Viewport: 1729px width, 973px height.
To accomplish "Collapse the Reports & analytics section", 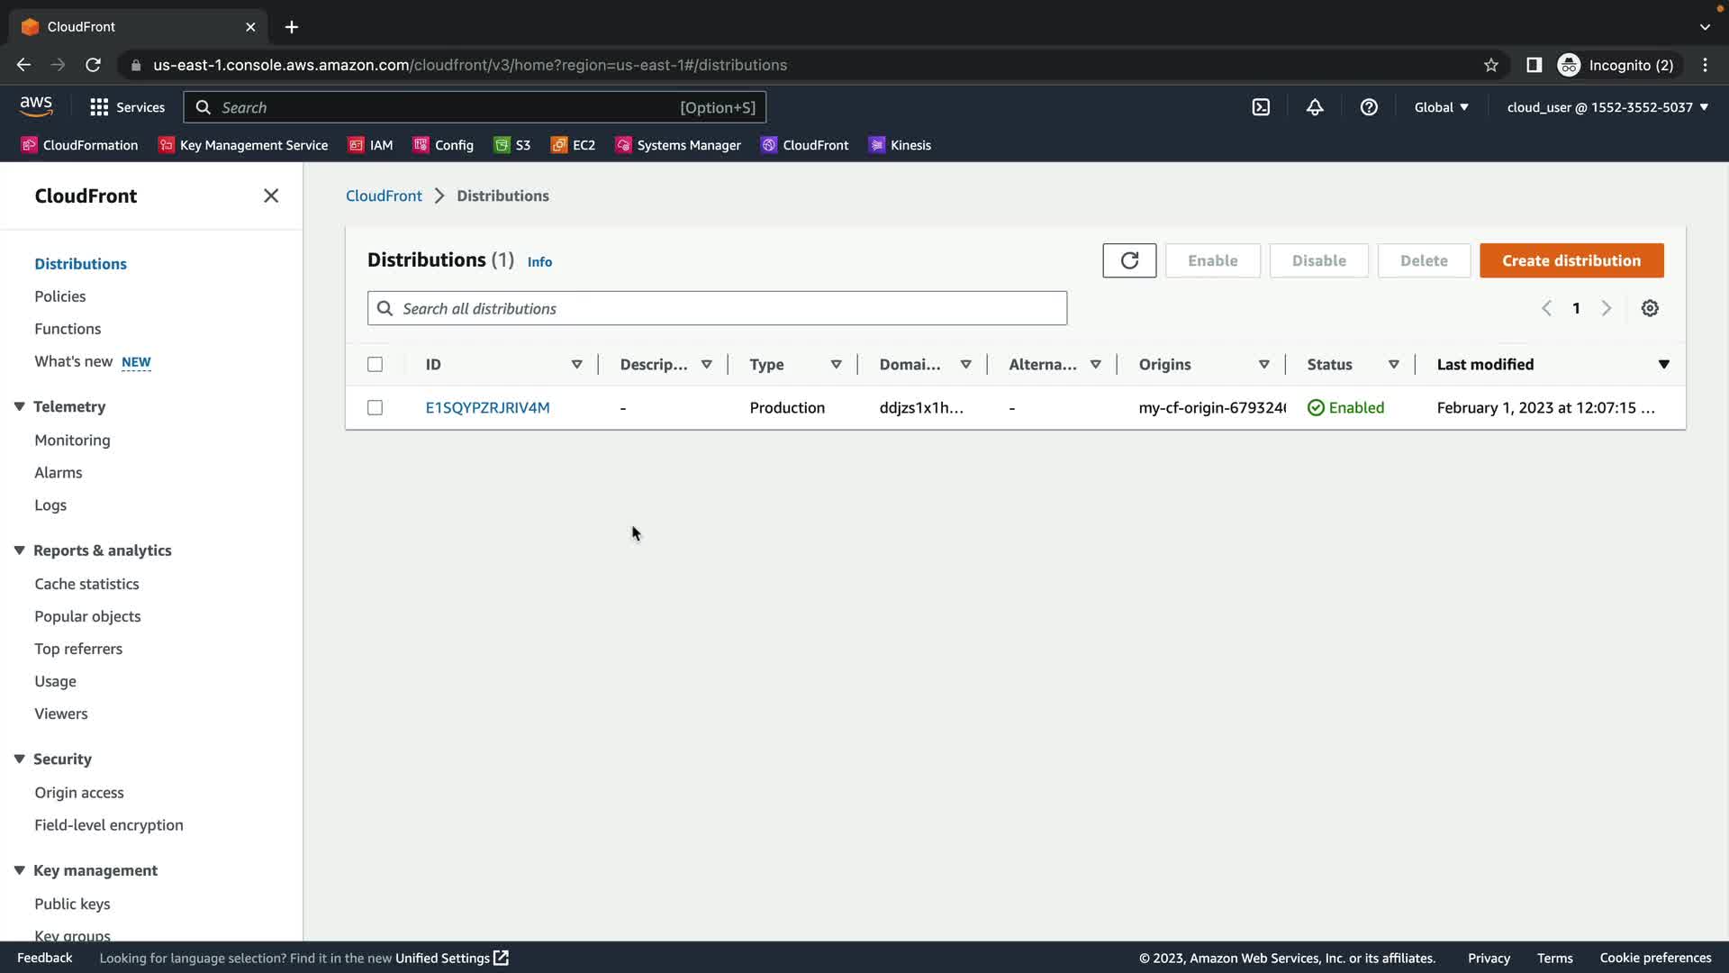I will (x=19, y=550).
